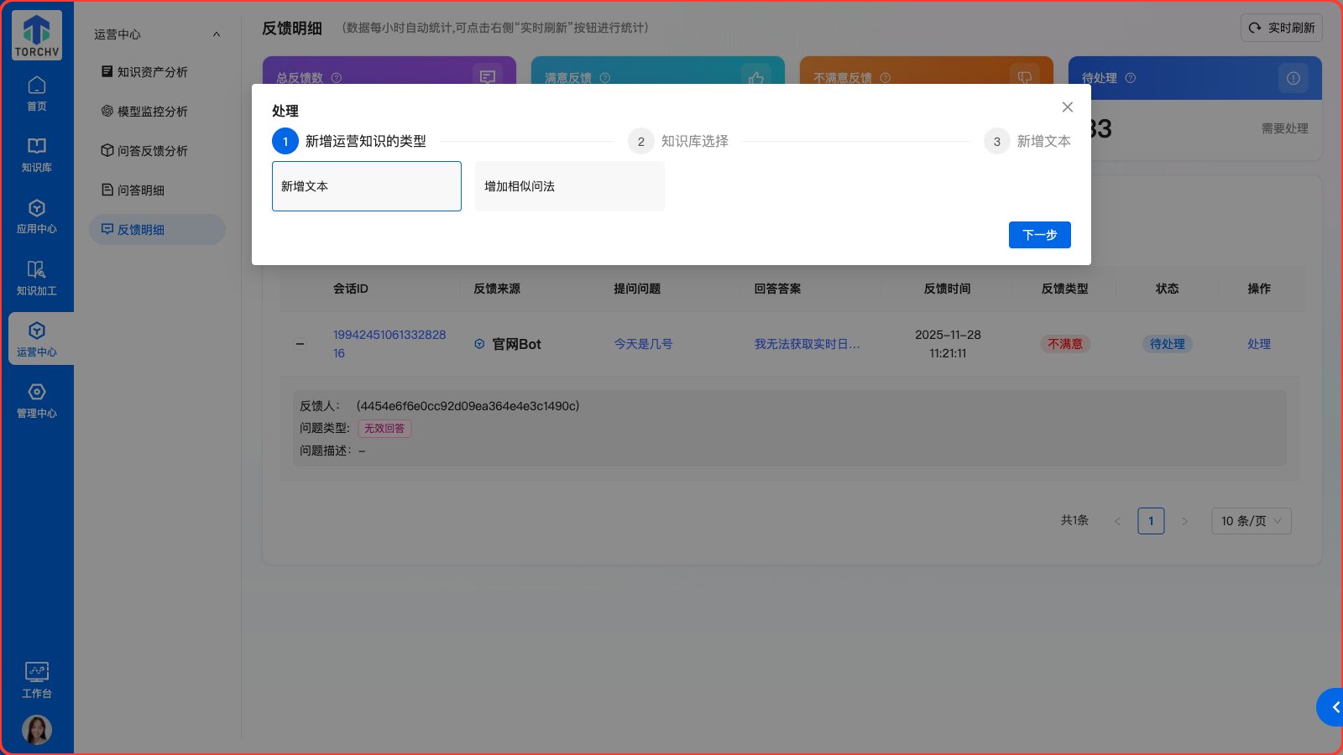Screen dimensions: 1343x755
Task: Open 管理中心 management center icon
Action: point(37,400)
